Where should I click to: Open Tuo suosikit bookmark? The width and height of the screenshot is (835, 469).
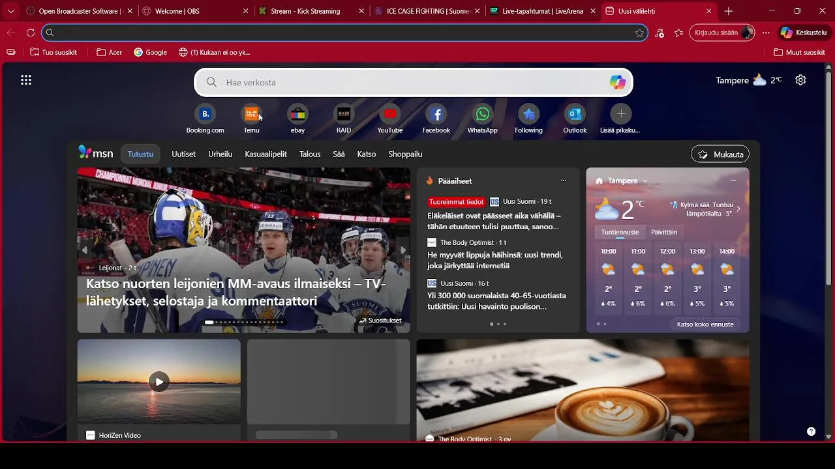pyautogui.click(x=53, y=52)
